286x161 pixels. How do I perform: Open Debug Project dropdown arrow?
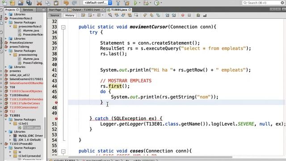point(151,3)
